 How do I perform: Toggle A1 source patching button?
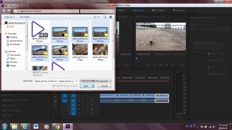(x=64, y=101)
